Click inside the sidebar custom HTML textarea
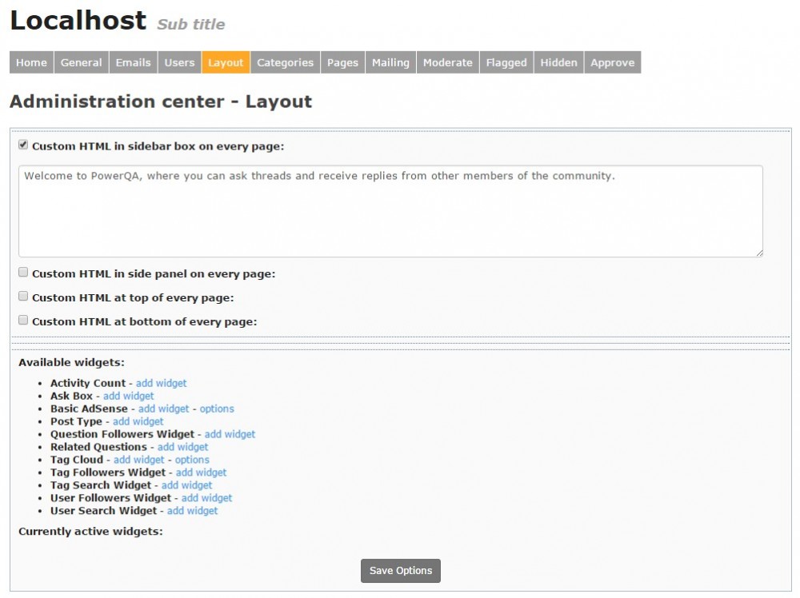 click(390, 212)
